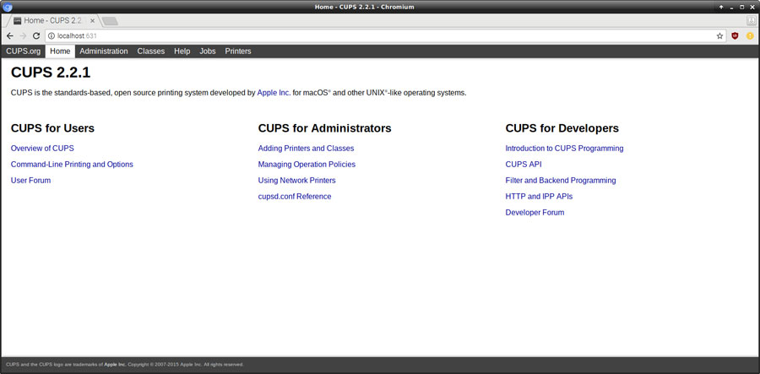
Task: Visit the User Forum link
Action: pyautogui.click(x=30, y=180)
